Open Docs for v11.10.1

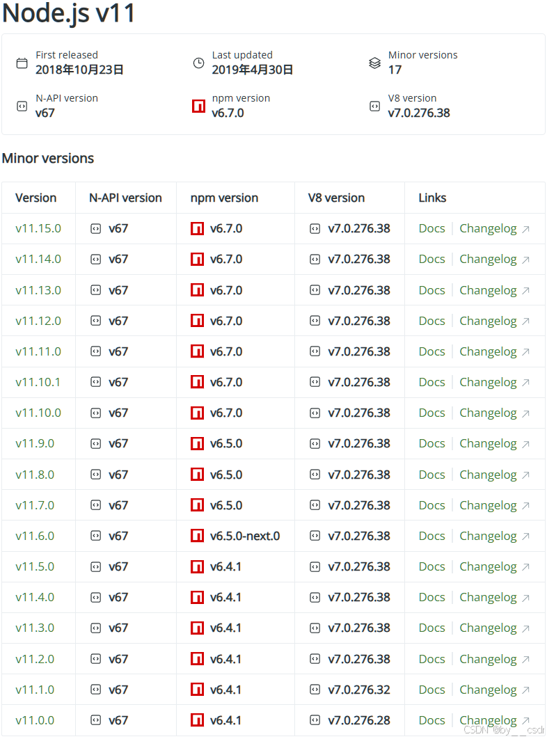click(432, 382)
